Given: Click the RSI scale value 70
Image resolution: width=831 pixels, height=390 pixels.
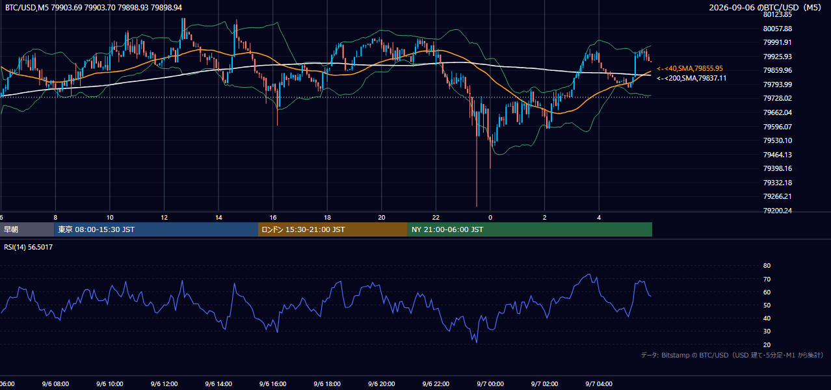Looking at the screenshot, I should click(767, 279).
